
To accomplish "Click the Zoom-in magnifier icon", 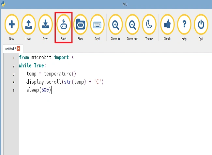I will click(x=115, y=24).
